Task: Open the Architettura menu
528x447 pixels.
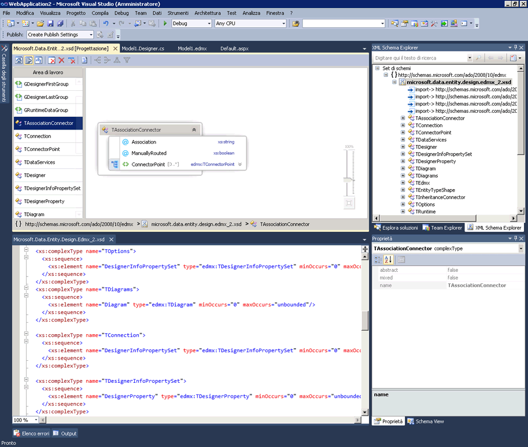Action: click(208, 13)
